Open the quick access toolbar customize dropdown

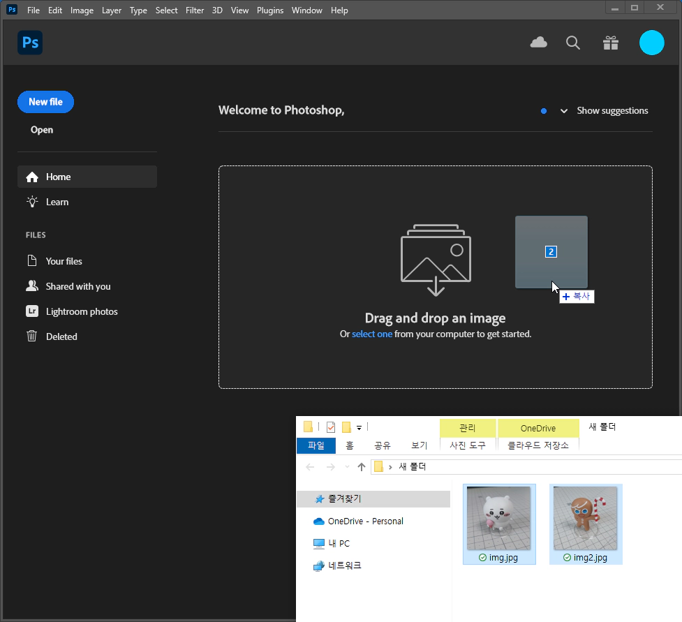(x=359, y=428)
